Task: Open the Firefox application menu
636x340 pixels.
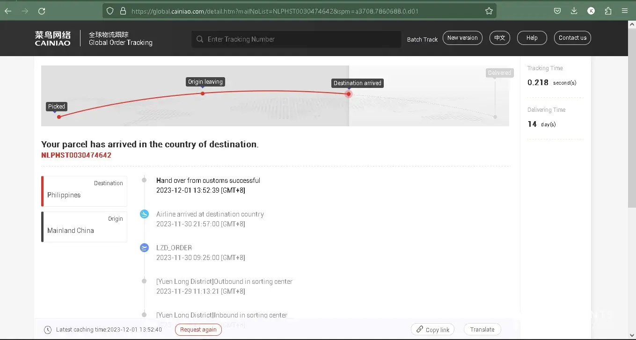Action: (x=625, y=11)
